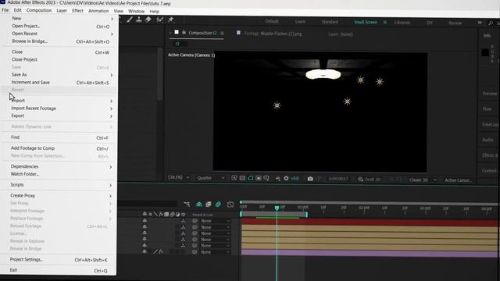Select the Brush tool in toolbar
The image size is (500, 281).
tap(130, 20)
